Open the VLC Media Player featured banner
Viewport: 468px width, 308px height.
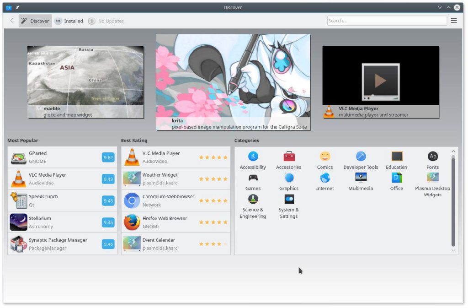381,82
